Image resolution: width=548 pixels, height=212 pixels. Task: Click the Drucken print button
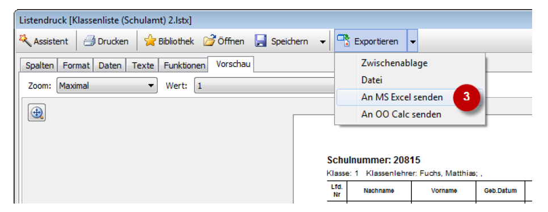[106, 41]
